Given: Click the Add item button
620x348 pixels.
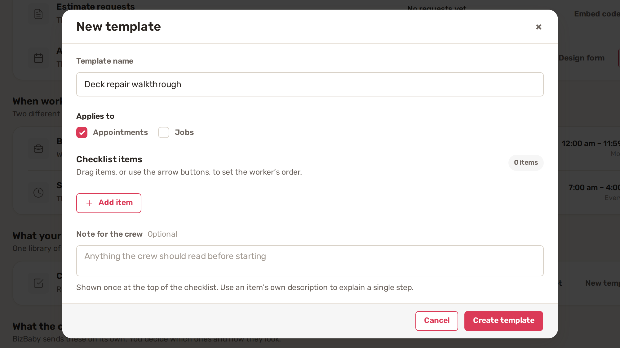Looking at the screenshot, I should [x=109, y=203].
